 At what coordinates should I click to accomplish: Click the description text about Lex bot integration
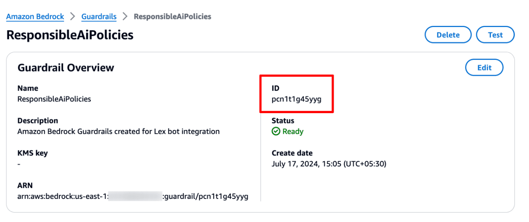point(118,131)
